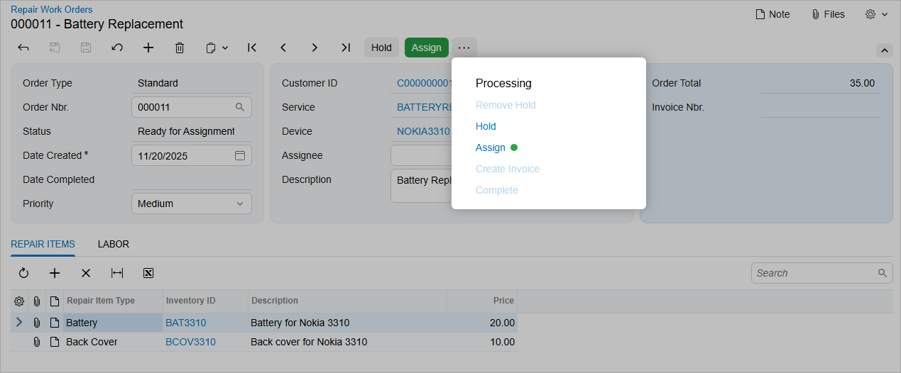Open the Priority dropdown

(x=192, y=204)
